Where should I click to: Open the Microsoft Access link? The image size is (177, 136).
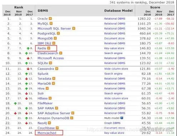click(51, 58)
